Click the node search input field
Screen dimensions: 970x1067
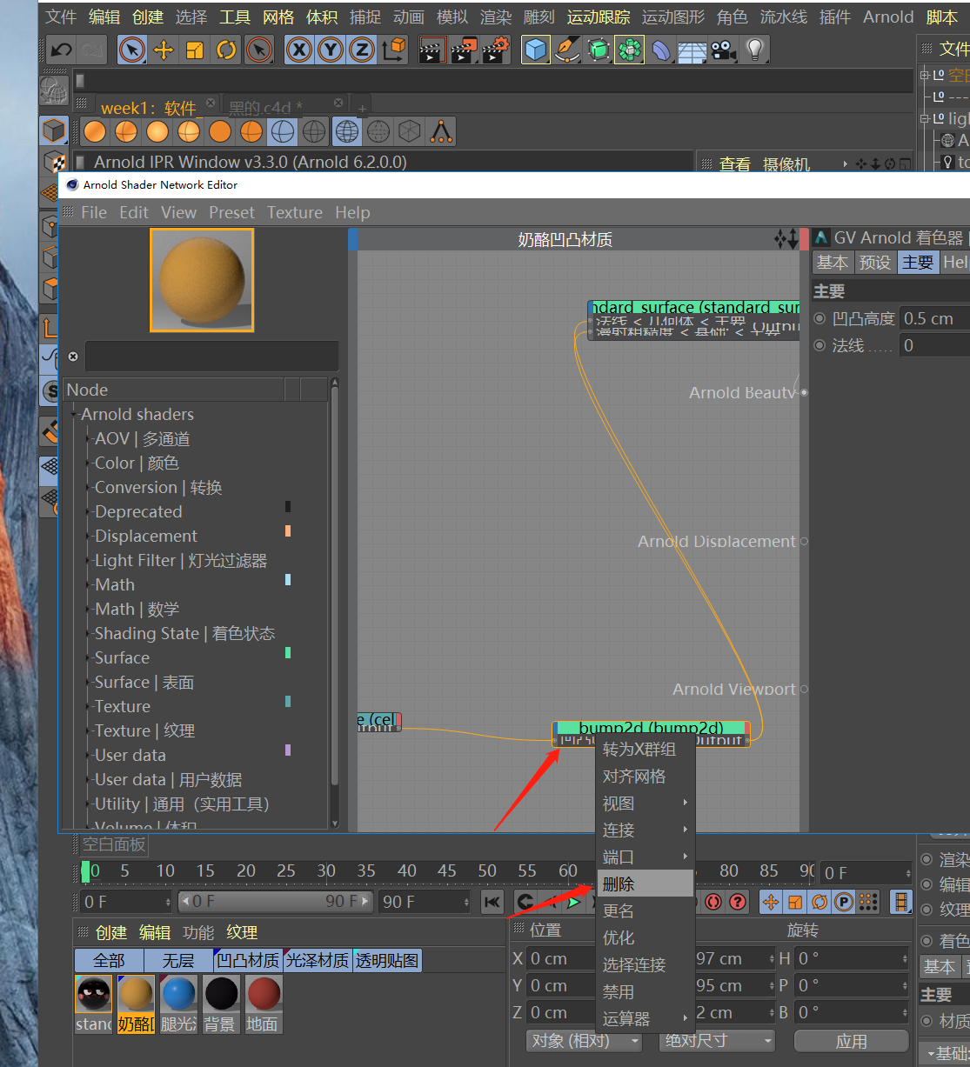pos(211,357)
